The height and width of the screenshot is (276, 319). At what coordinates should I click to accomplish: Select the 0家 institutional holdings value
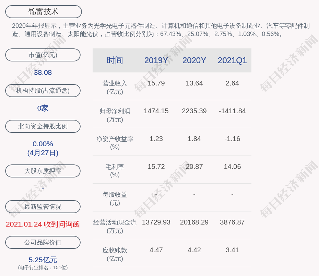43,108
